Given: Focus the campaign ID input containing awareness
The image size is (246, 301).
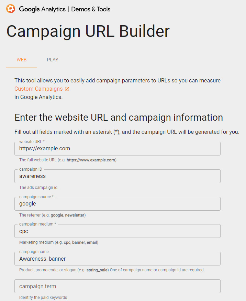Looking at the screenshot, I should pyautogui.click(x=118, y=176).
